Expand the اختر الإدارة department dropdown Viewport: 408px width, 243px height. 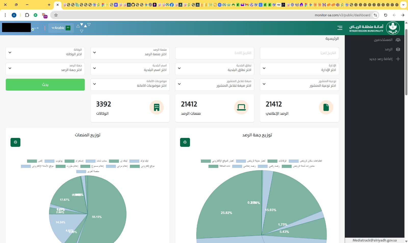(x=299, y=68)
